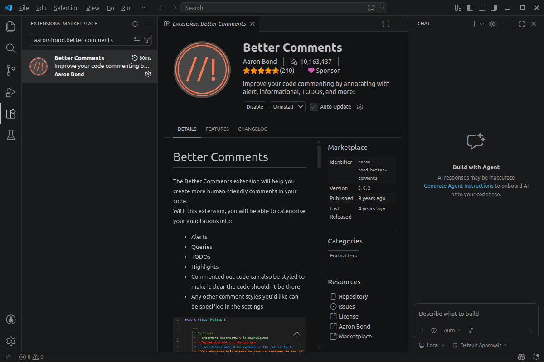Open the Auto agent mode dropdown
The width and height of the screenshot is (544, 362).
452,330
